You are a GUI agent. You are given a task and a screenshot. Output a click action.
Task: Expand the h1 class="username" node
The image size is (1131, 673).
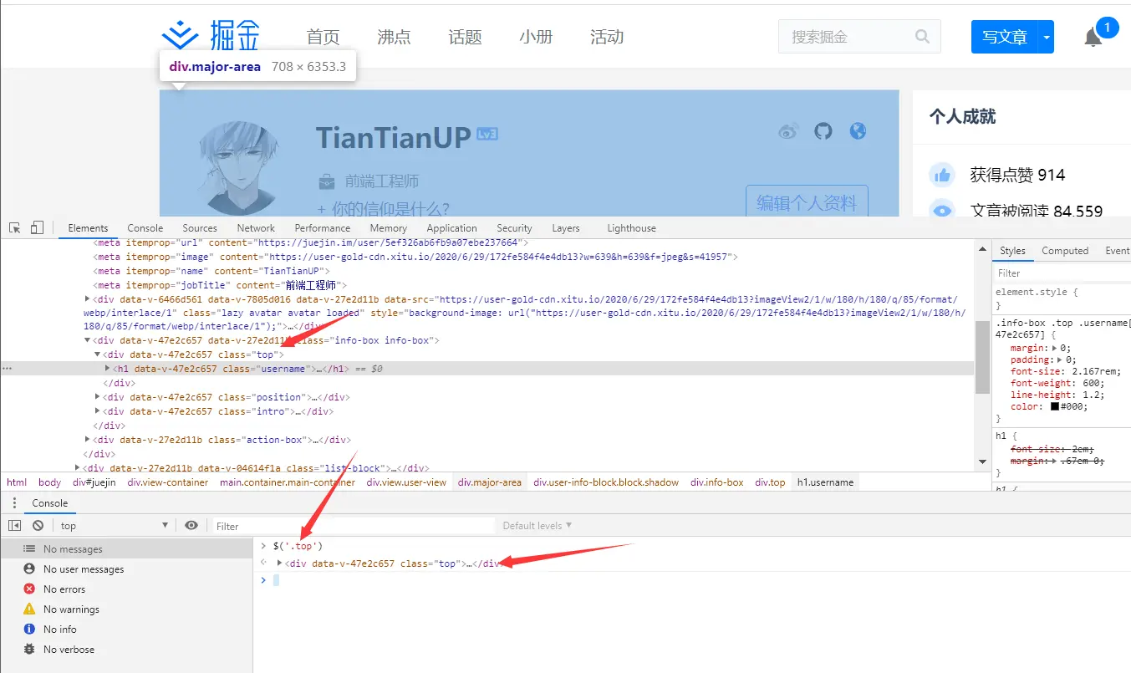(x=107, y=368)
